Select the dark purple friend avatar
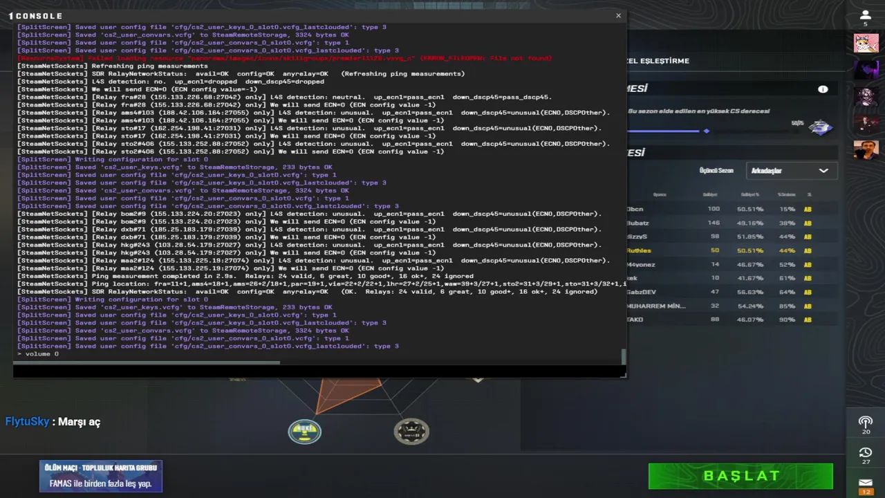The height and width of the screenshot is (498, 885). point(866,70)
